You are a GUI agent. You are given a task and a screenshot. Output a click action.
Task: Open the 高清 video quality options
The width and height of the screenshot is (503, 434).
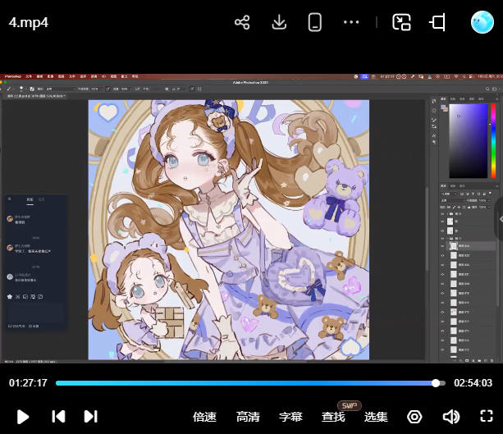pos(248,417)
